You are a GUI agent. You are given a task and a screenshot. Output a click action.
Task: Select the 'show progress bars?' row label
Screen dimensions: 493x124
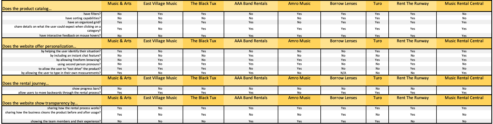[x=86, y=89]
